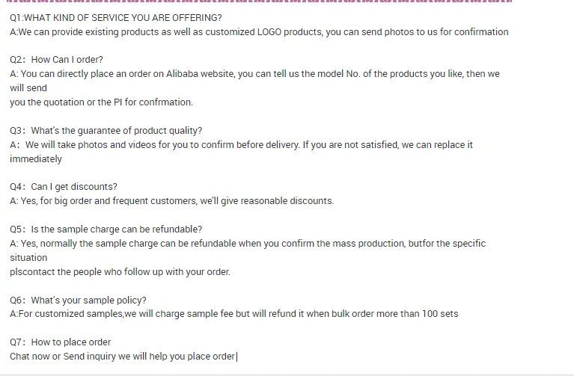Click the 'How Can I order?' question

(57, 60)
